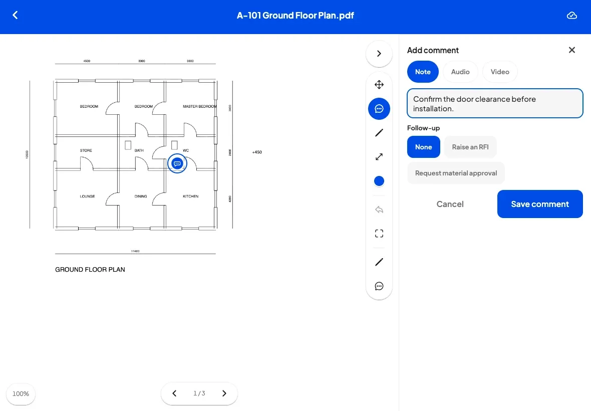This screenshot has height=411, width=591.
Task: Select the double-arrow measure tool
Action: (x=379, y=157)
